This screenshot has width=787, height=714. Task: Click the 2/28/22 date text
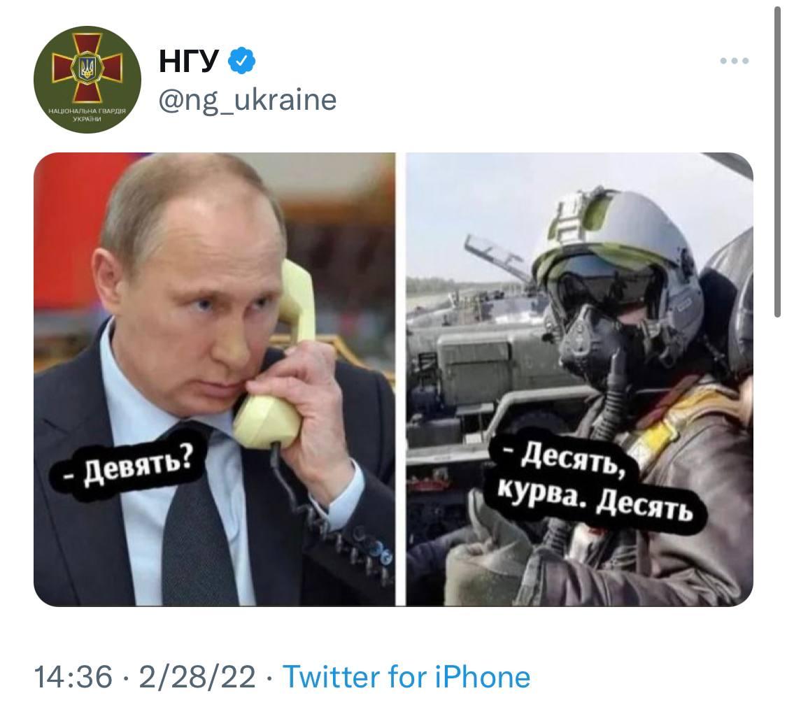point(197,676)
